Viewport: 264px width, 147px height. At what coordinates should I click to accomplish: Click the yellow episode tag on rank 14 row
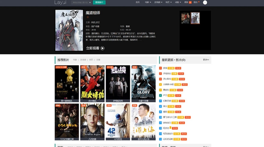[177, 139]
